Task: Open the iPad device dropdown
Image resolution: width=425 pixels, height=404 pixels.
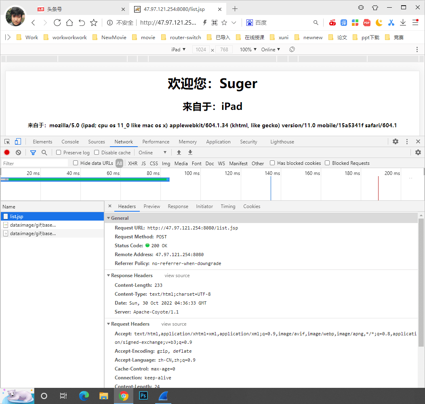Action: [x=178, y=49]
